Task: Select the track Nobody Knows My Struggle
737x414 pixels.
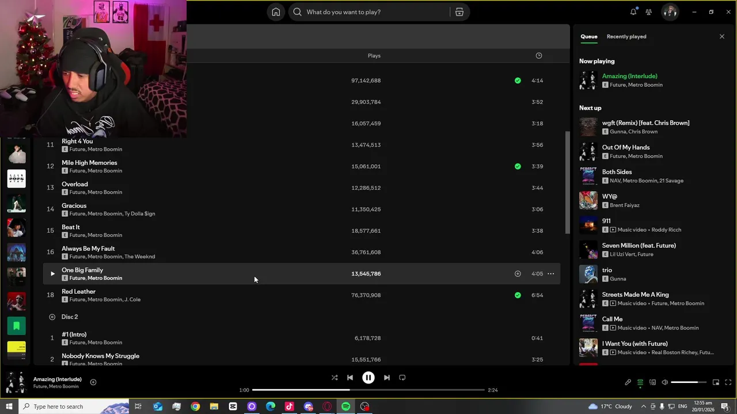Action: pyautogui.click(x=101, y=356)
